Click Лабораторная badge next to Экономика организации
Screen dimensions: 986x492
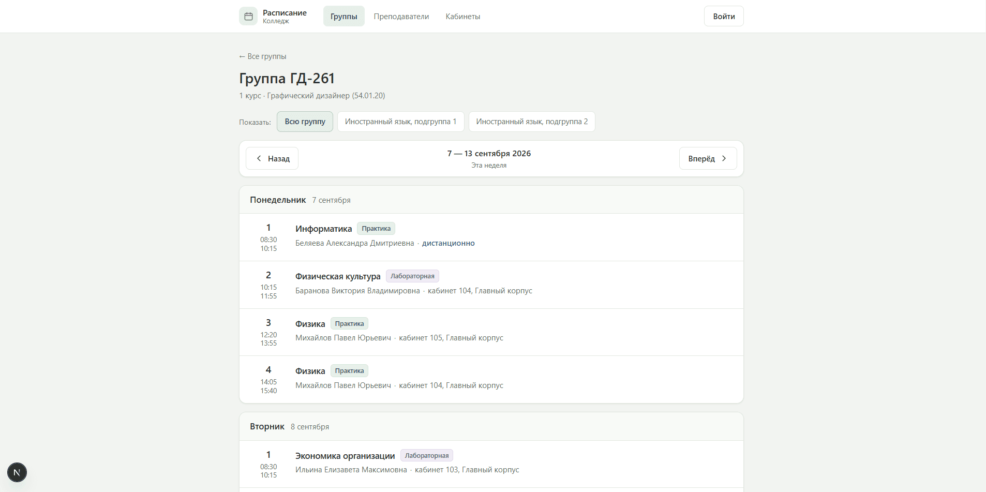point(427,456)
